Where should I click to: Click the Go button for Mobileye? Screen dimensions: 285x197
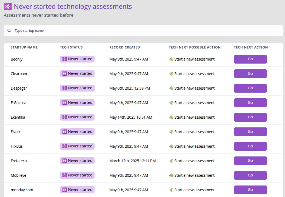tap(250, 175)
